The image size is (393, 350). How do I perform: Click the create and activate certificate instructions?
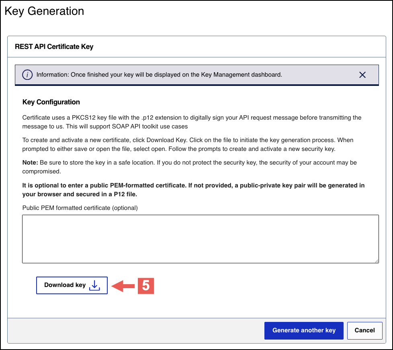point(188,144)
